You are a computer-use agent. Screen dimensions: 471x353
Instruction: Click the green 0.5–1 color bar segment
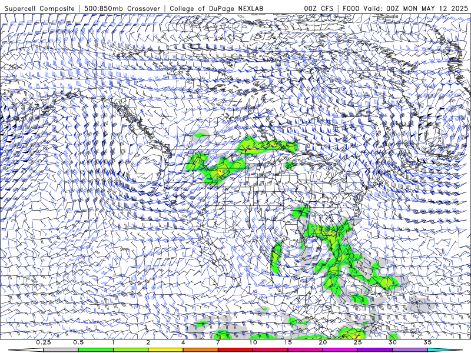pos(95,350)
